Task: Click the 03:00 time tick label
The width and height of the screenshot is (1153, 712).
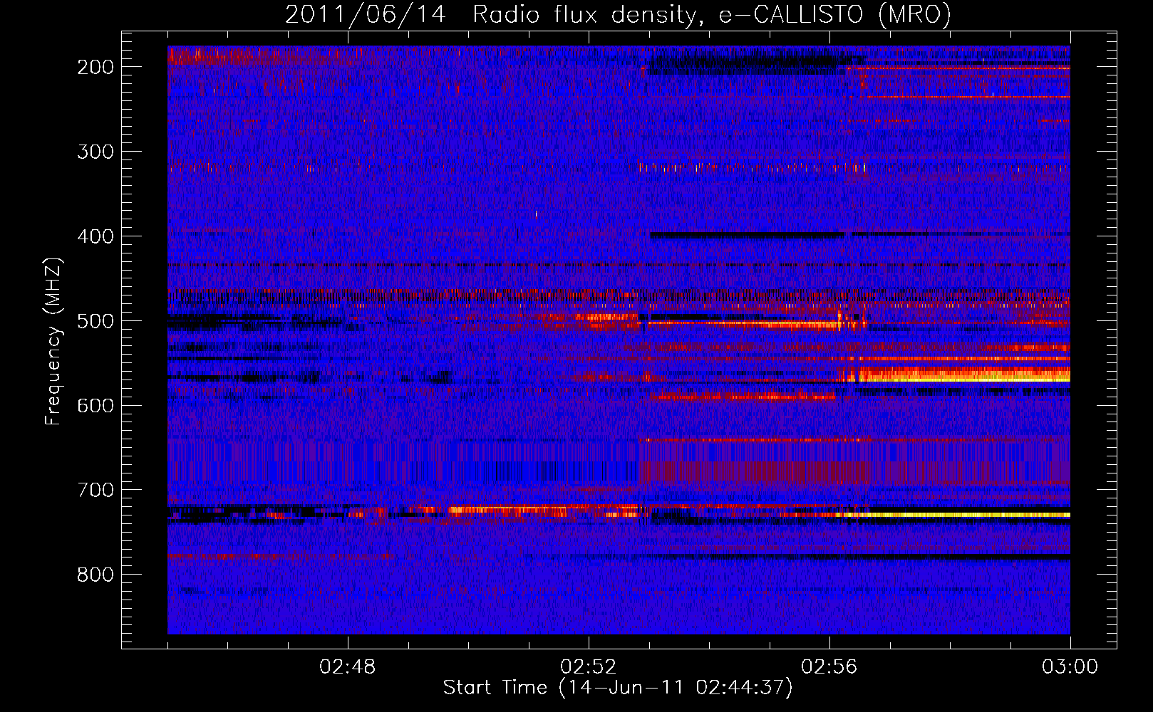Action: 1070,667
